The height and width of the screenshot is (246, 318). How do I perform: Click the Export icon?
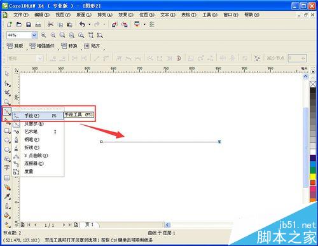(x=125, y=25)
